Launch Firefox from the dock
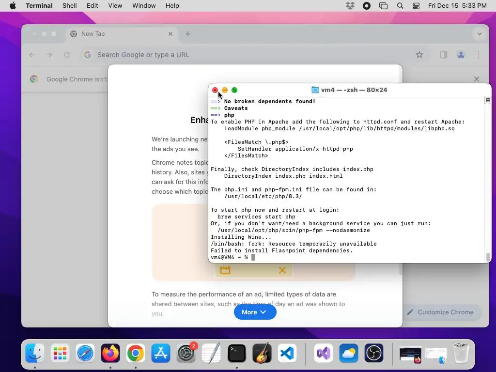Screen dimensions: 496x372 pyautogui.click(x=110, y=353)
